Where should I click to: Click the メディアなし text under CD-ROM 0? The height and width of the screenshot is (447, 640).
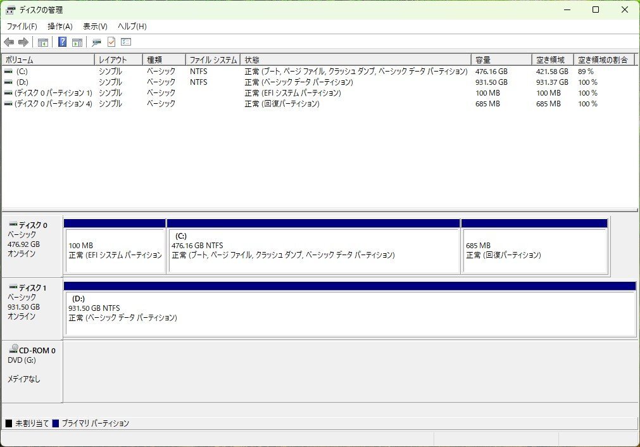click(x=23, y=379)
